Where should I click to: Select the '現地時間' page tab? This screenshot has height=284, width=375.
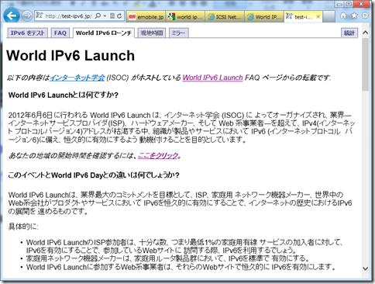point(152,33)
